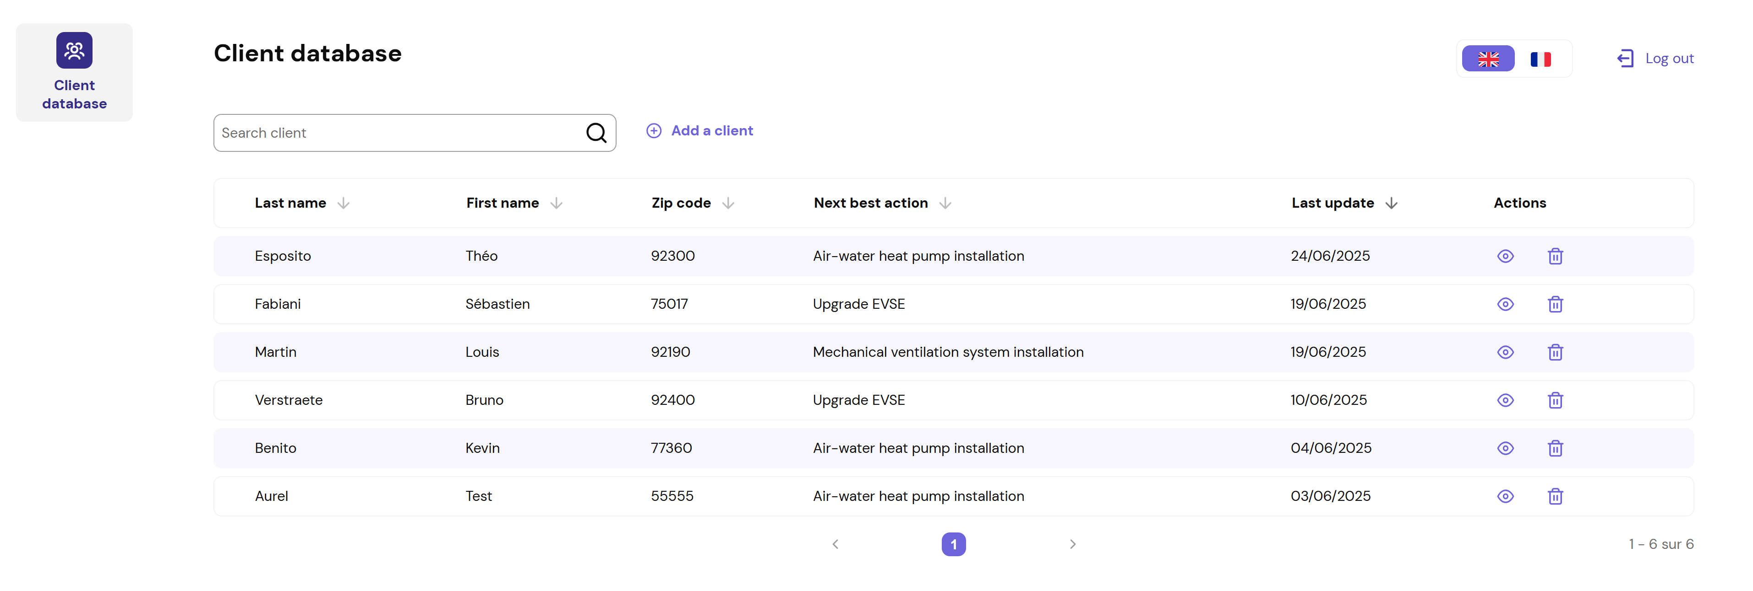Sort by First name arrow
This screenshot has height=591, width=1753.
[x=556, y=203]
